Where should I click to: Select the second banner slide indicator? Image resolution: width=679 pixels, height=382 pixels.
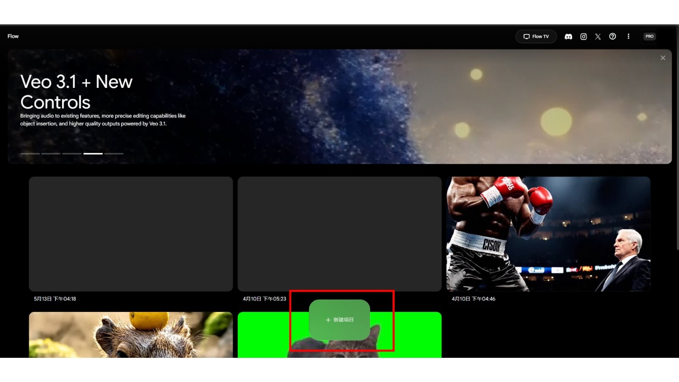click(x=51, y=154)
